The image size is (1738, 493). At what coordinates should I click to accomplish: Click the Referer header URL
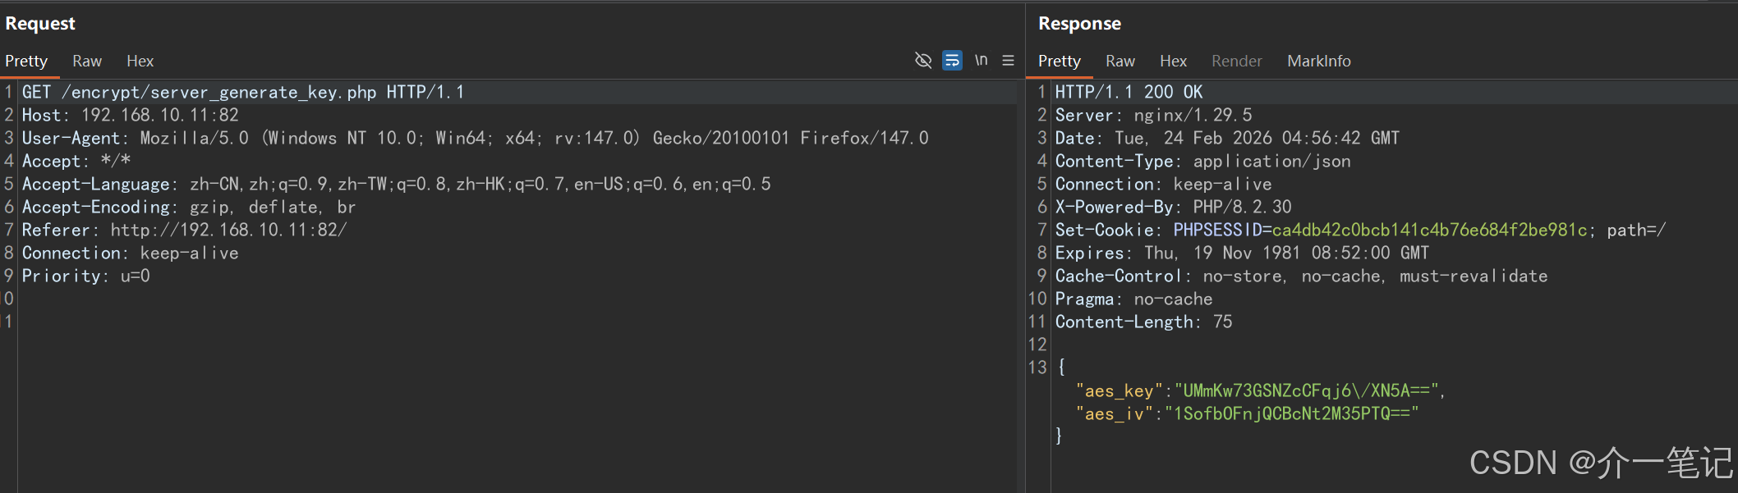point(228,230)
